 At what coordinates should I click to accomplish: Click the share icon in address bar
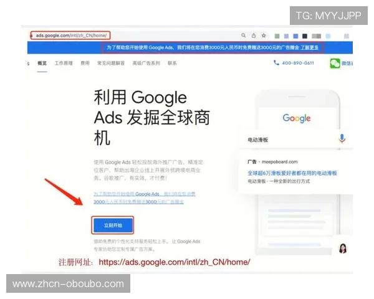(254, 36)
